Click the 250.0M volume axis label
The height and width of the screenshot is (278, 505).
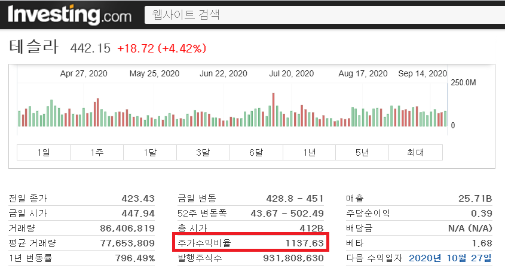click(463, 82)
